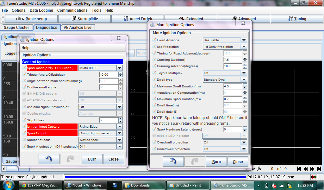Viewport: 324px width, 190px height.
Task: Open the Tuning toolbar menu
Action: click(x=297, y=19)
